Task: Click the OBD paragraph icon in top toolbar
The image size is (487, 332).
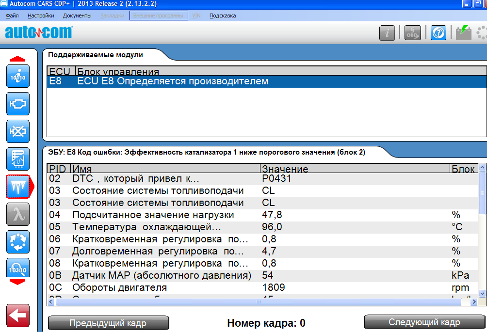Action: (413, 33)
